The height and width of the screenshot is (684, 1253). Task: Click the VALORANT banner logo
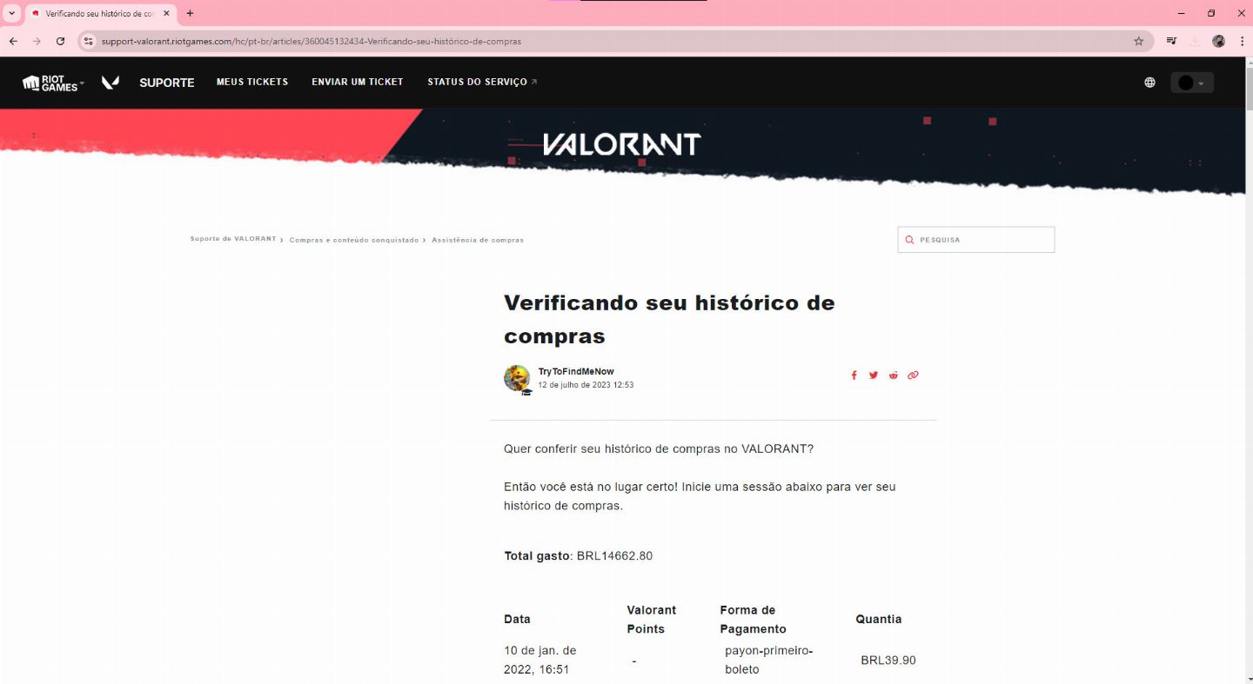pyautogui.click(x=622, y=144)
